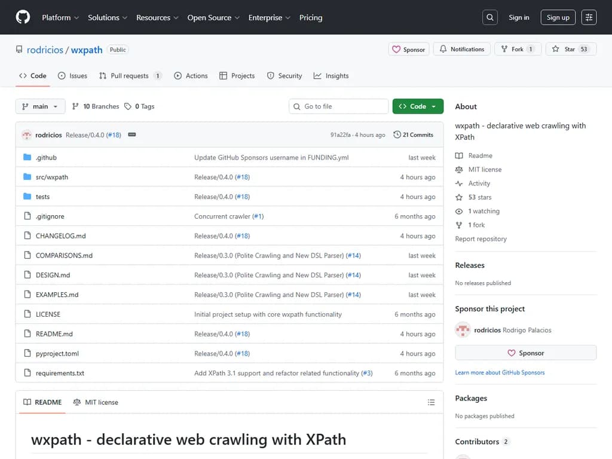Open Learn more about GitHub Sponsors link
This screenshot has height=459, width=612.
pos(500,372)
